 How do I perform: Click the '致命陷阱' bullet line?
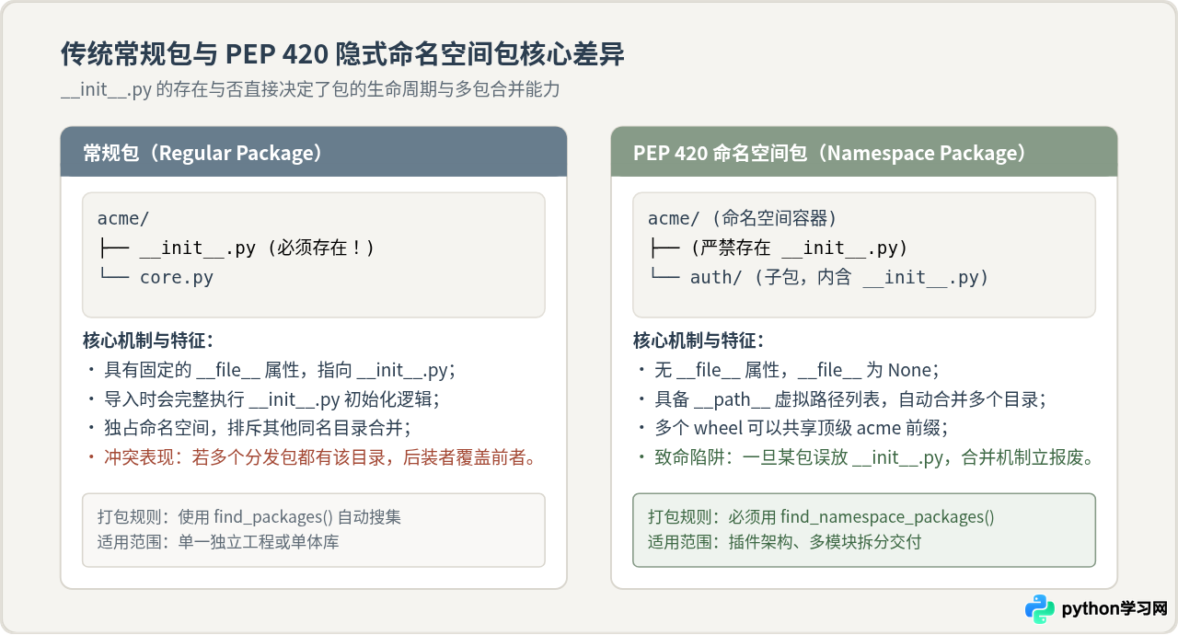tap(865, 456)
